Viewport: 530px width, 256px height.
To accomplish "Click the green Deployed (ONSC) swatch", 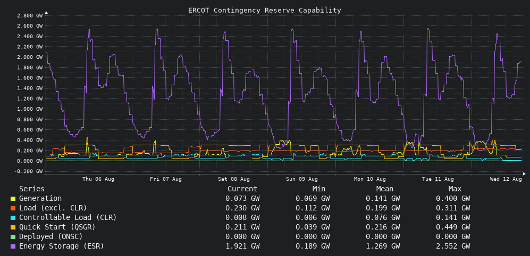I will (13, 237).
